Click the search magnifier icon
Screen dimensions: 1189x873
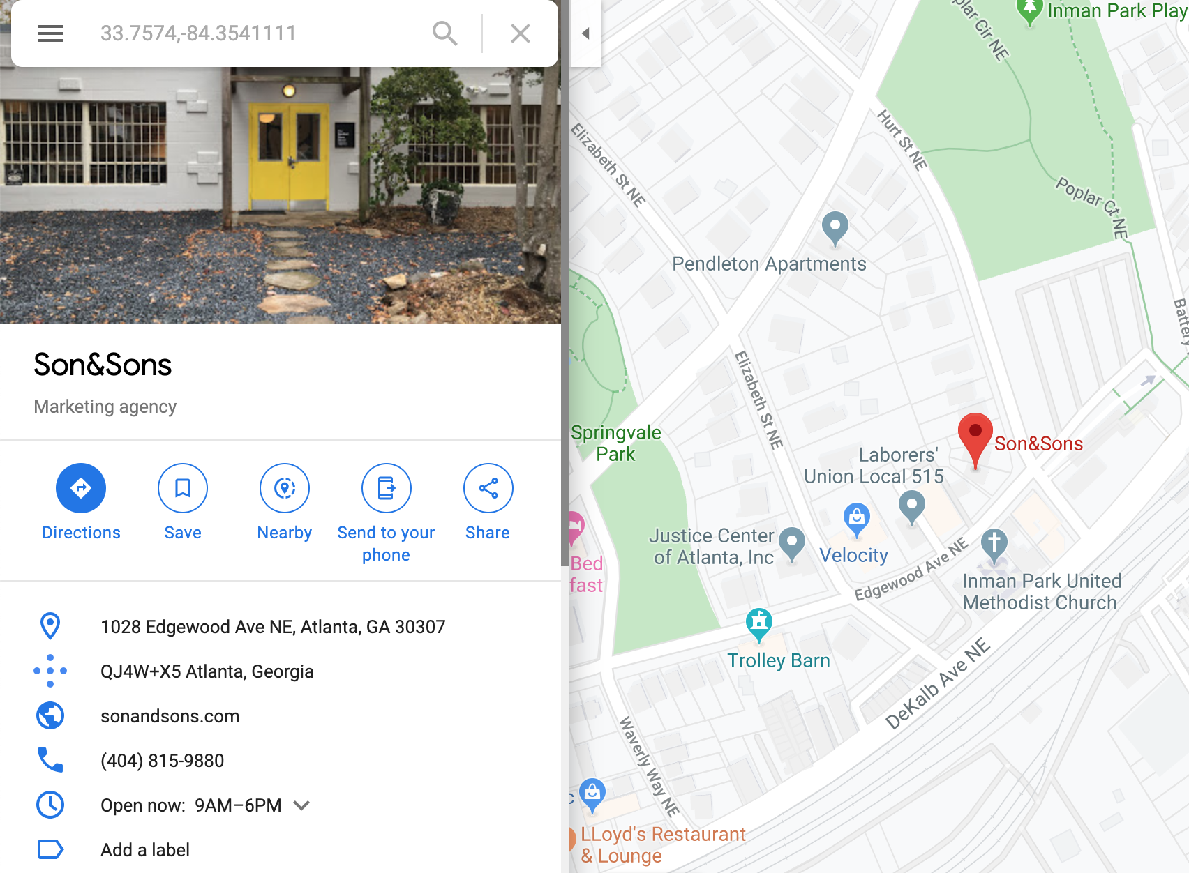(444, 33)
